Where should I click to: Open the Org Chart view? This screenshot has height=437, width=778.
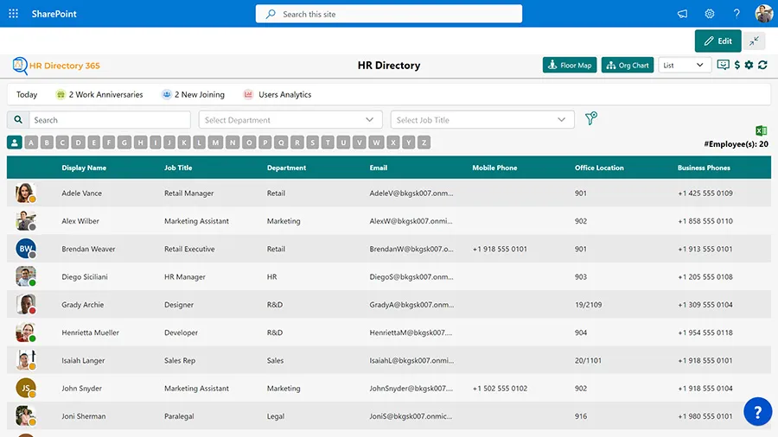tap(628, 65)
